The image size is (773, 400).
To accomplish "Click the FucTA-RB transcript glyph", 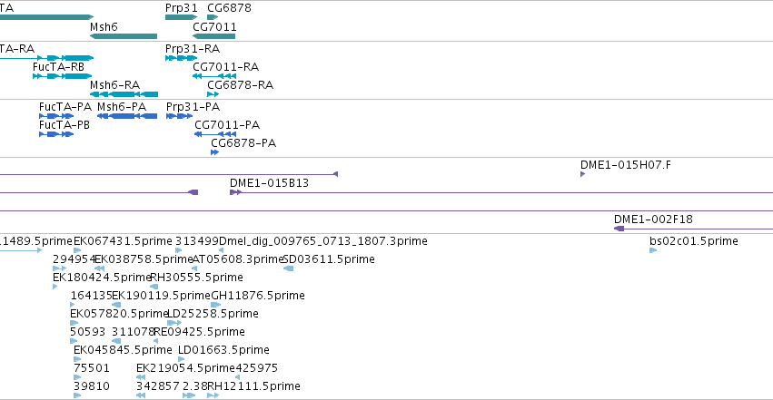I will click(x=62, y=76).
